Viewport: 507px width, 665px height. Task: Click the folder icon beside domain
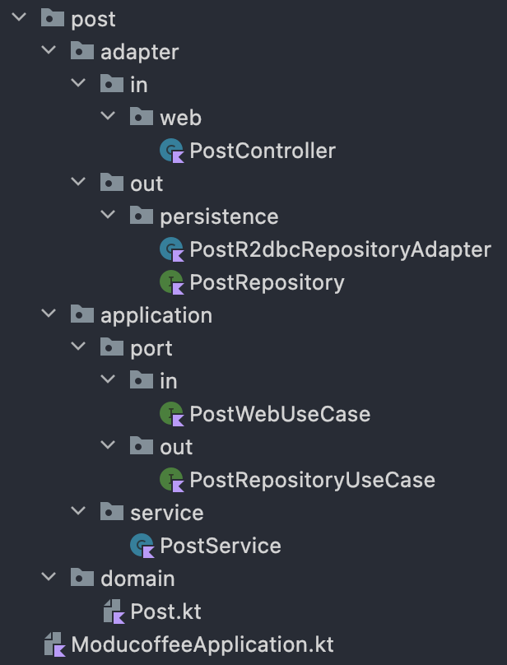click(x=81, y=579)
